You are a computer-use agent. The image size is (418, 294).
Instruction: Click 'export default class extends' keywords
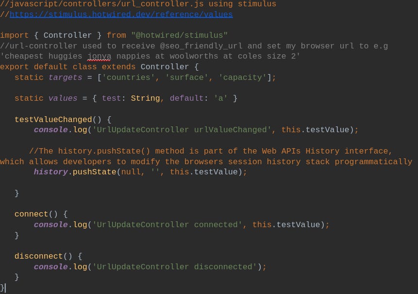click(67, 67)
